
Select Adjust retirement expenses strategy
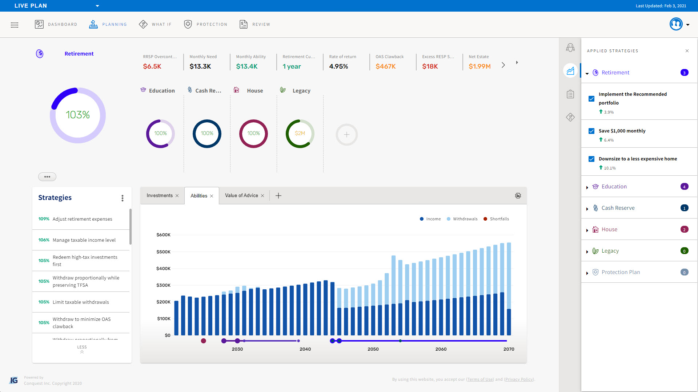(81, 219)
